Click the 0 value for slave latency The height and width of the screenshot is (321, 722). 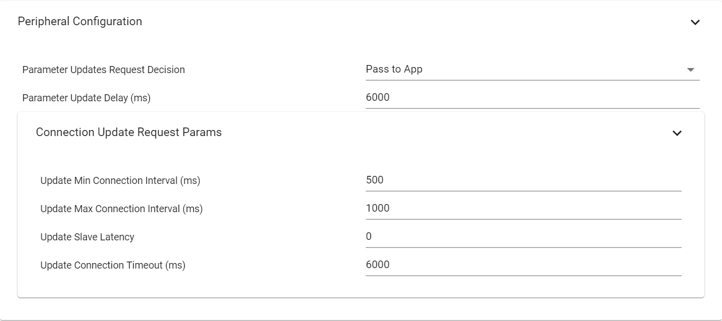369,236
